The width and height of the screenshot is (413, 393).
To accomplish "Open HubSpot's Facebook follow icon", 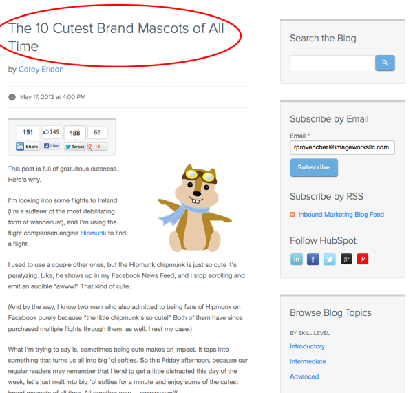I will 313,259.
